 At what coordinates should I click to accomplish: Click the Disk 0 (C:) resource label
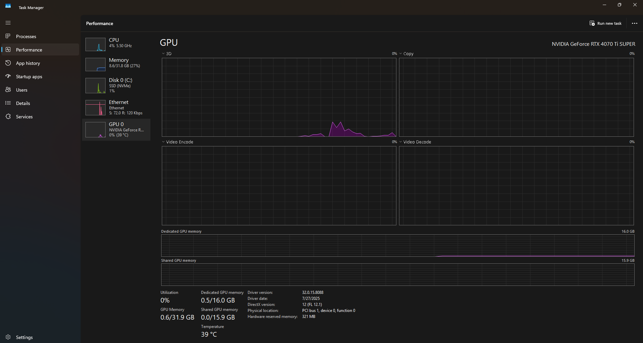click(x=121, y=80)
